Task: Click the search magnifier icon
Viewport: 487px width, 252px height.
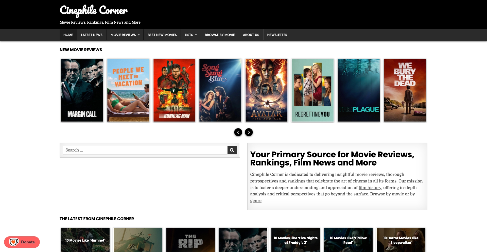Action: (x=232, y=150)
